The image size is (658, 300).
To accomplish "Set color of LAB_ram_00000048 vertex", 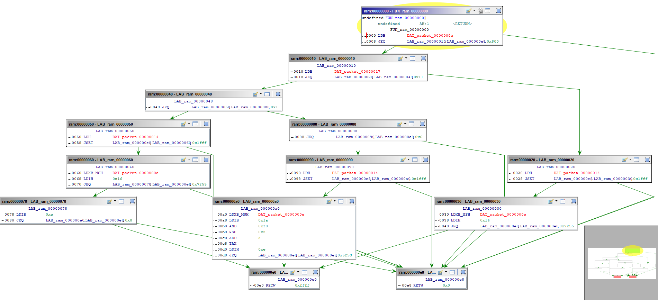I will [x=255, y=94].
